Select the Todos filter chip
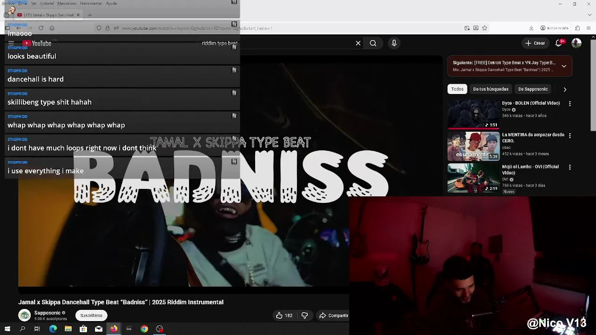Viewport: 596px width, 335px height. [x=457, y=89]
